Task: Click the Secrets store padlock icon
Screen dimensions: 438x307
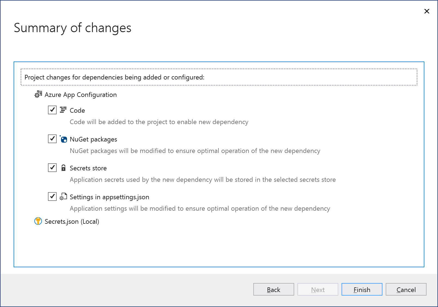Action: pyautogui.click(x=63, y=168)
